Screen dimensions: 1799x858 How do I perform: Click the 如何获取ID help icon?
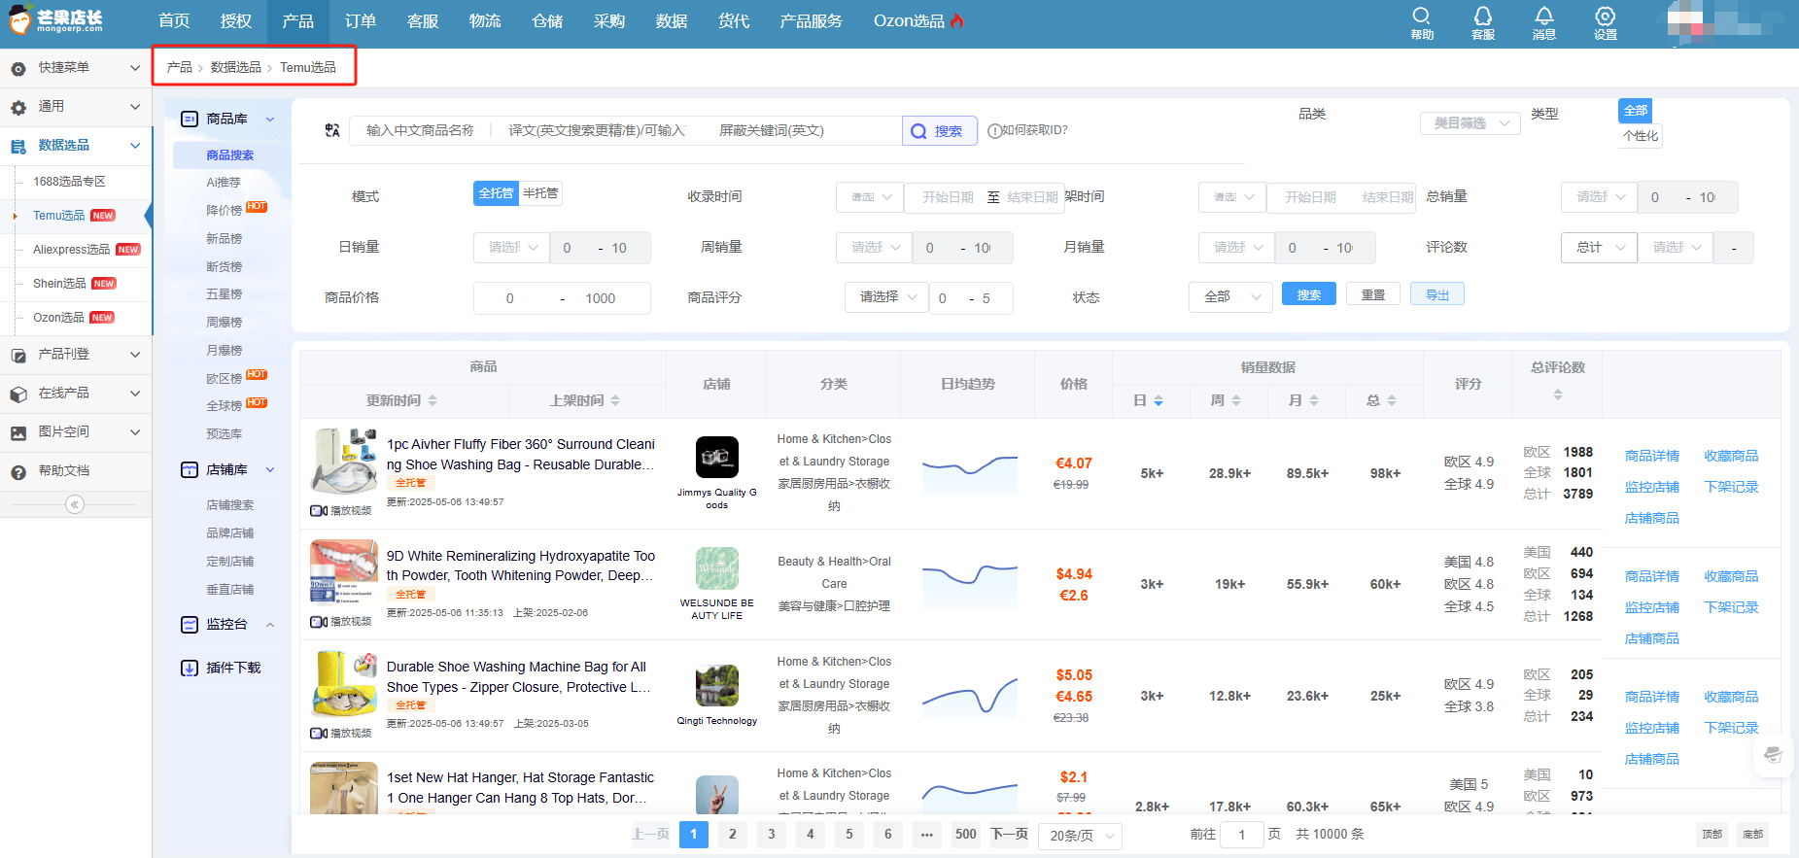[994, 131]
